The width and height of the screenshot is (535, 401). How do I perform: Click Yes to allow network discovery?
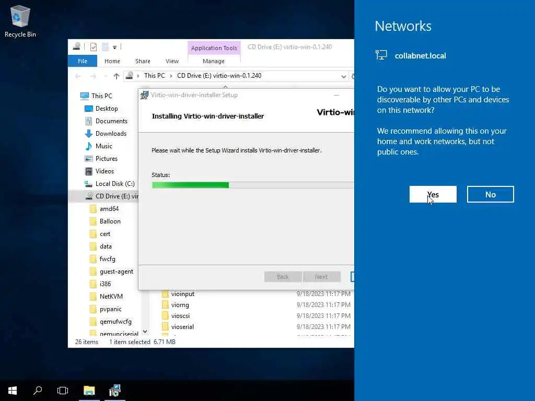[x=433, y=194]
